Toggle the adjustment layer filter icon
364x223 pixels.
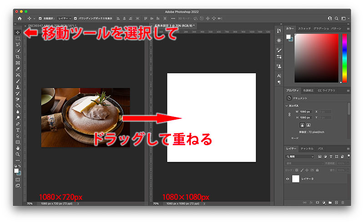tap(325, 157)
